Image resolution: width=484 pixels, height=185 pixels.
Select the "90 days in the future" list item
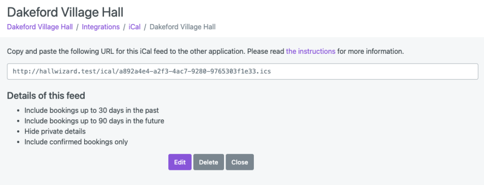coord(94,120)
